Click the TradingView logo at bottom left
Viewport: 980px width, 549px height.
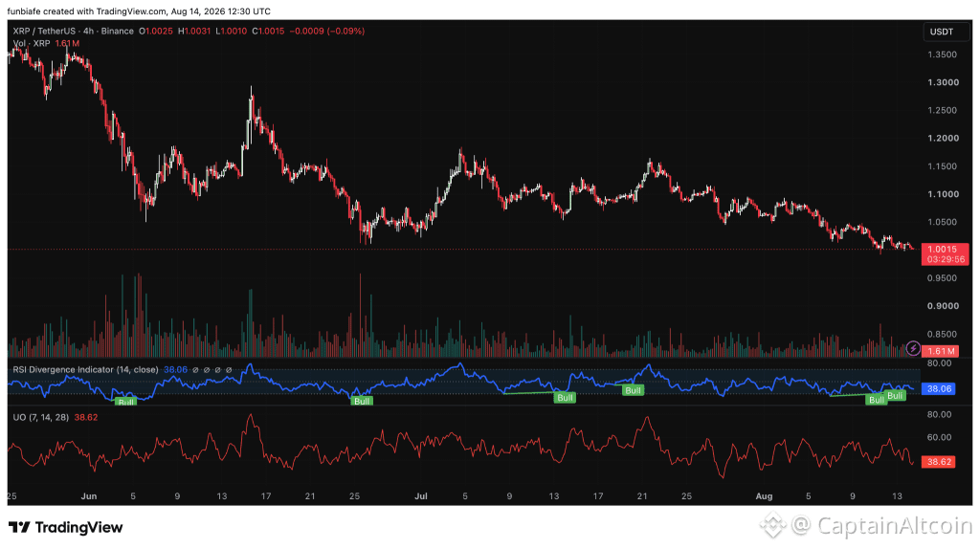click(x=66, y=528)
